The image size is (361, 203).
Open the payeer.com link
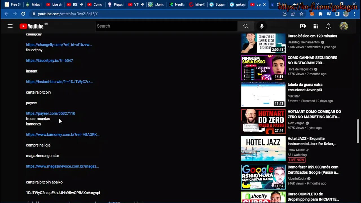click(x=50, y=113)
